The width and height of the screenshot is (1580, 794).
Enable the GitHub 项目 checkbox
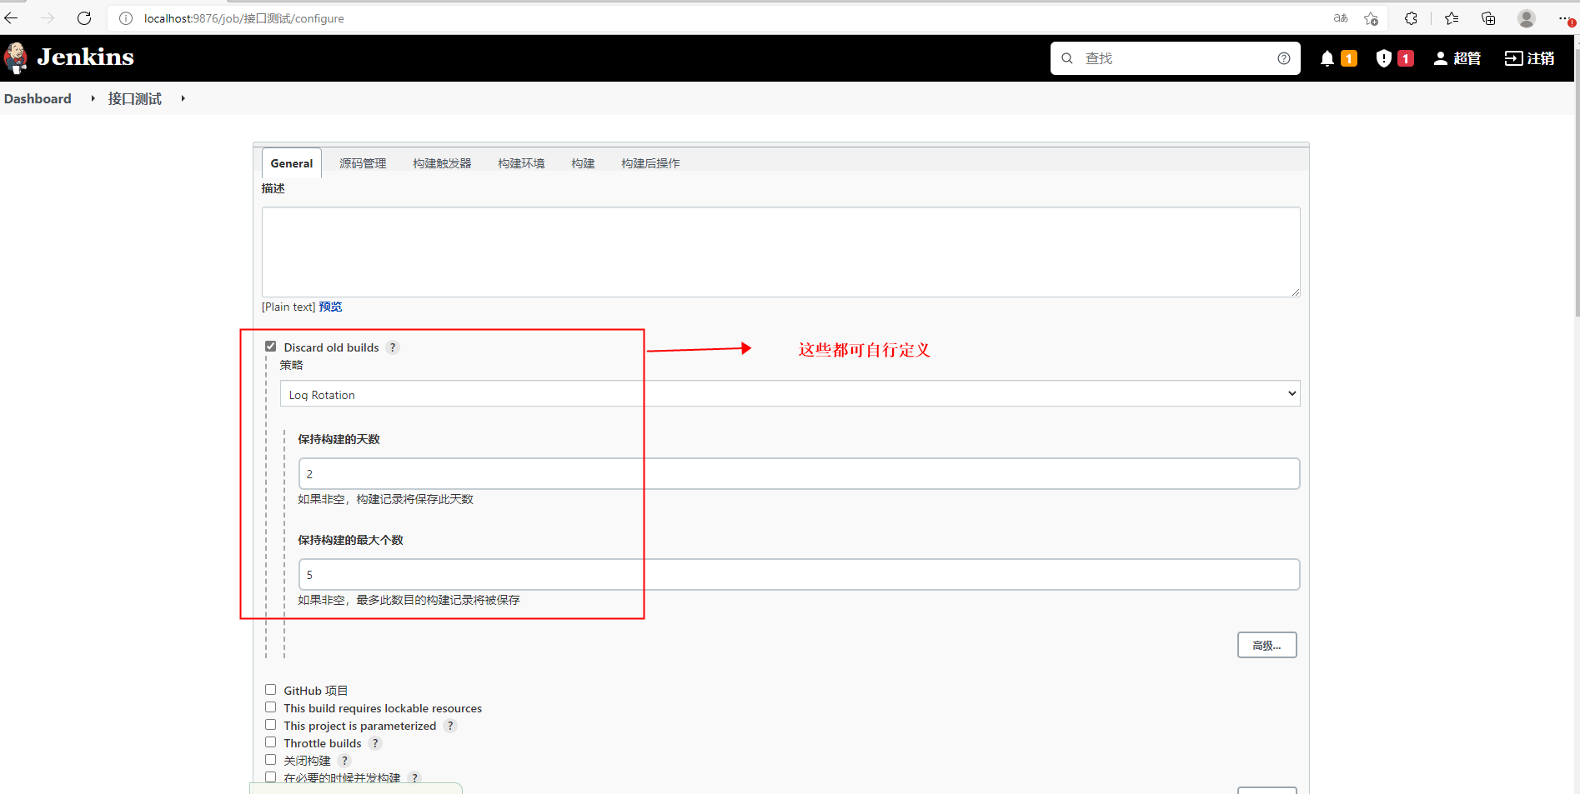click(x=271, y=690)
